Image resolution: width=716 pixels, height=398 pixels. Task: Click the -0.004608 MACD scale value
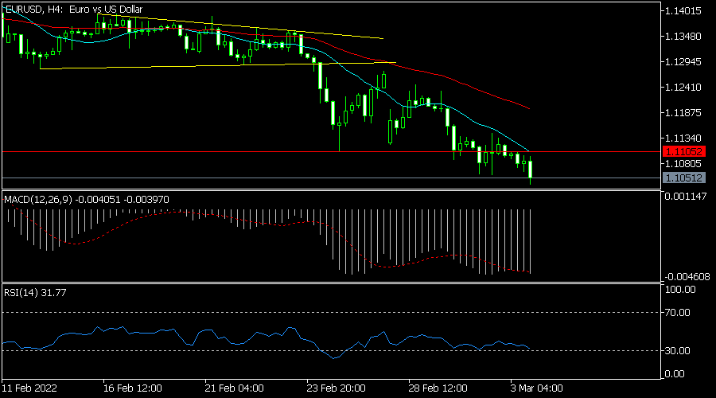point(687,277)
